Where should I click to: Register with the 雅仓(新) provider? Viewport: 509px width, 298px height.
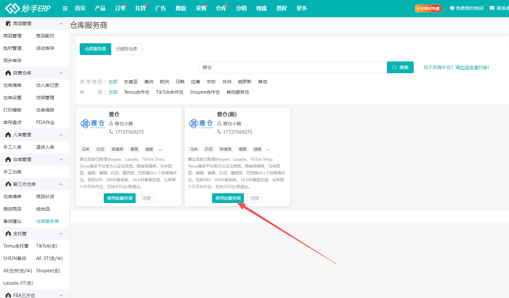(x=255, y=198)
